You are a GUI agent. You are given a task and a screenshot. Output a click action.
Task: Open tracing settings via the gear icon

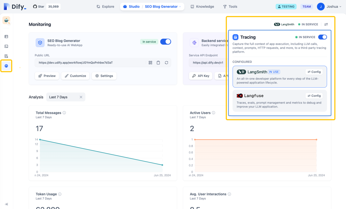pos(326,24)
